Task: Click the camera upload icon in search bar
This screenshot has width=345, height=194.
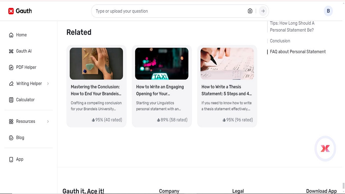Action: click(250, 11)
